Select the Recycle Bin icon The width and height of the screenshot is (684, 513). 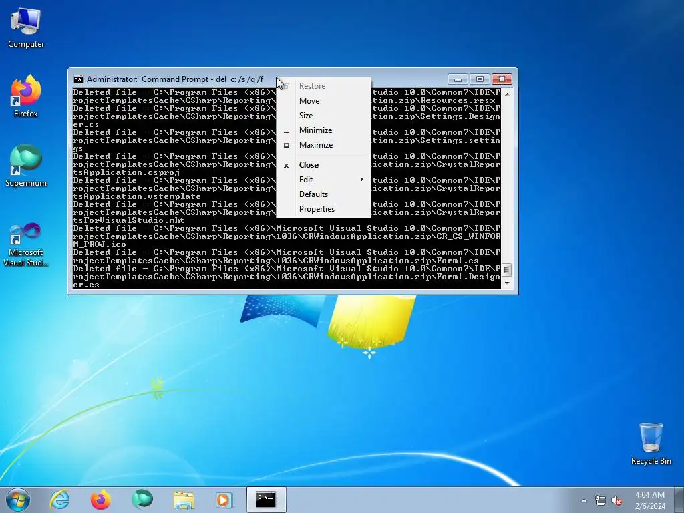pyautogui.click(x=651, y=444)
